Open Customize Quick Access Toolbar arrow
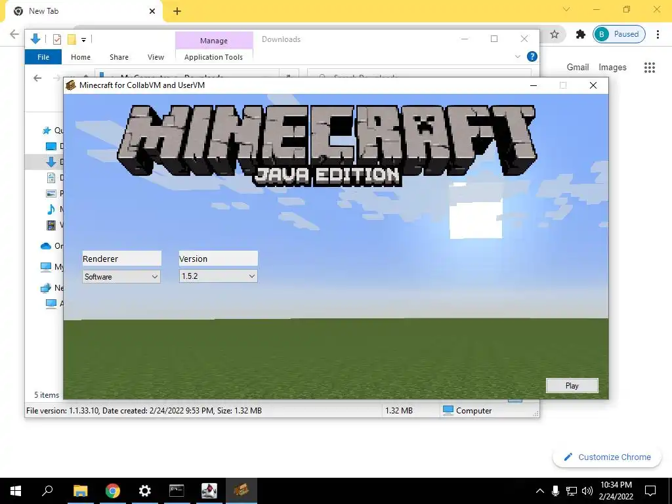Viewport: 672px width, 504px height. point(83,40)
